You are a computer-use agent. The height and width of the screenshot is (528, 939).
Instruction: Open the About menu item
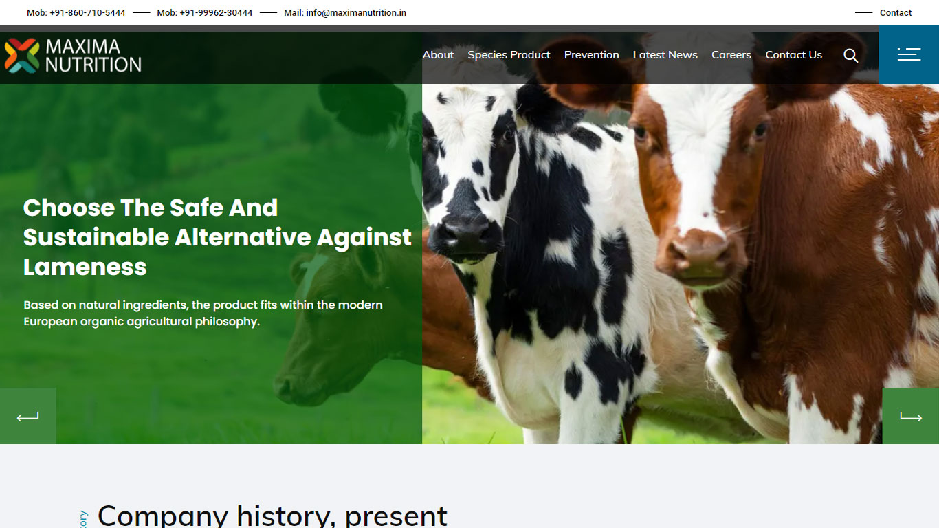pyautogui.click(x=438, y=55)
